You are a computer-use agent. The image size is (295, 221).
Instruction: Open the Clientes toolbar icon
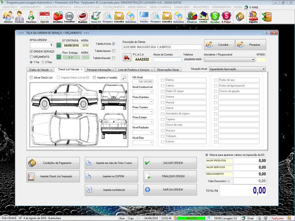8,17
